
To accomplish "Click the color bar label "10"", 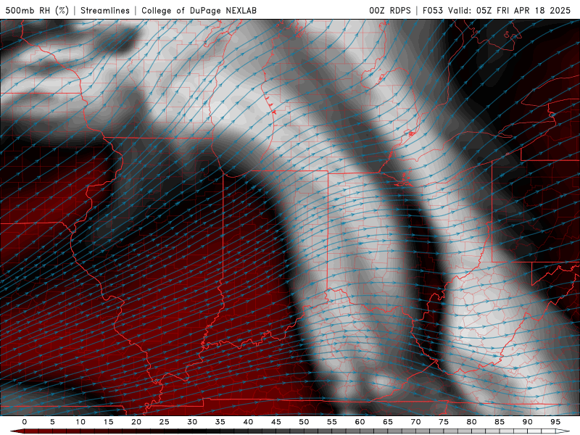I will pyautogui.click(x=80, y=422).
